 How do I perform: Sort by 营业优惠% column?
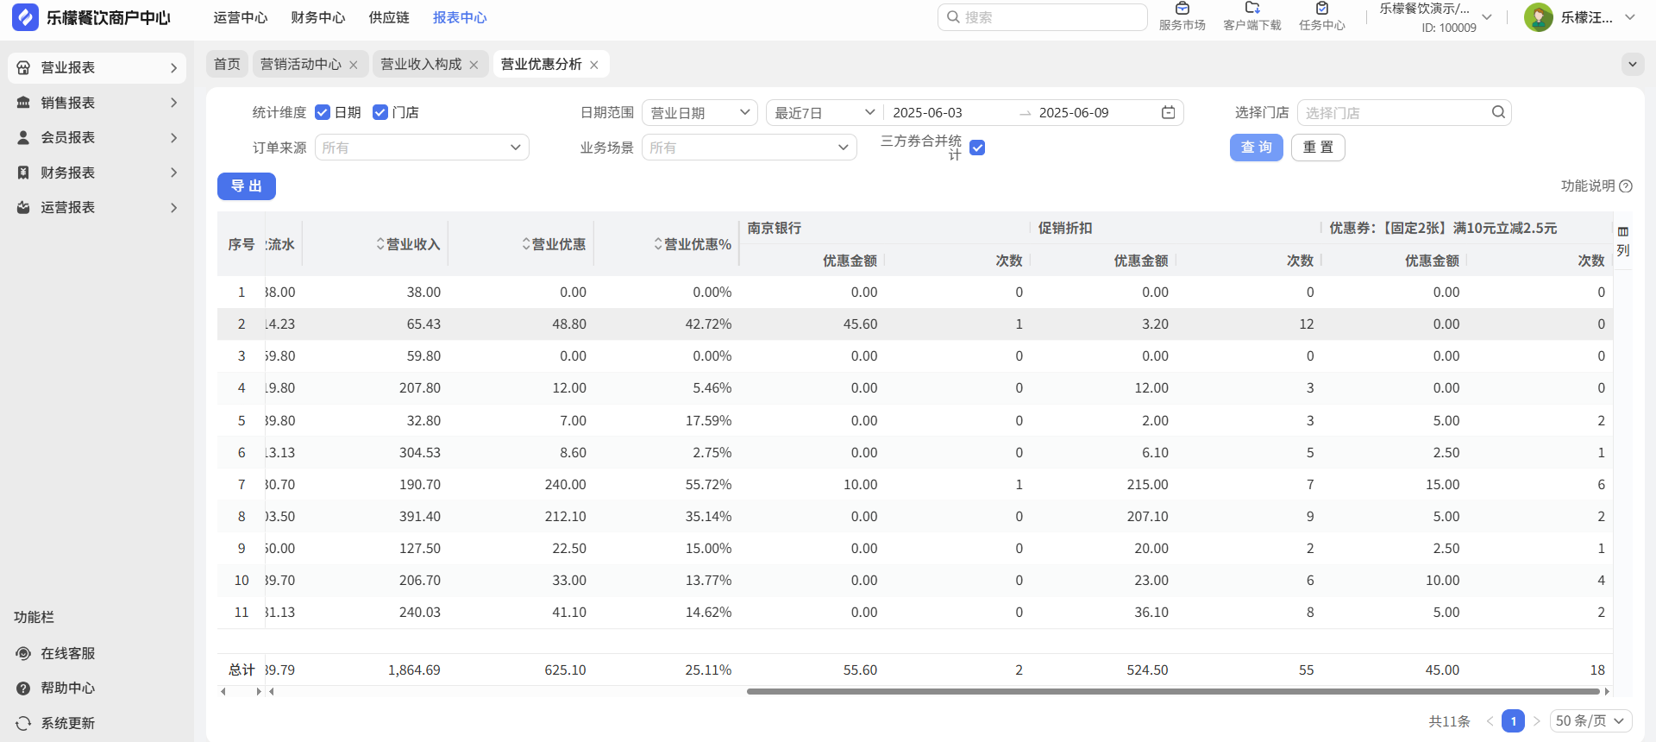point(658,244)
